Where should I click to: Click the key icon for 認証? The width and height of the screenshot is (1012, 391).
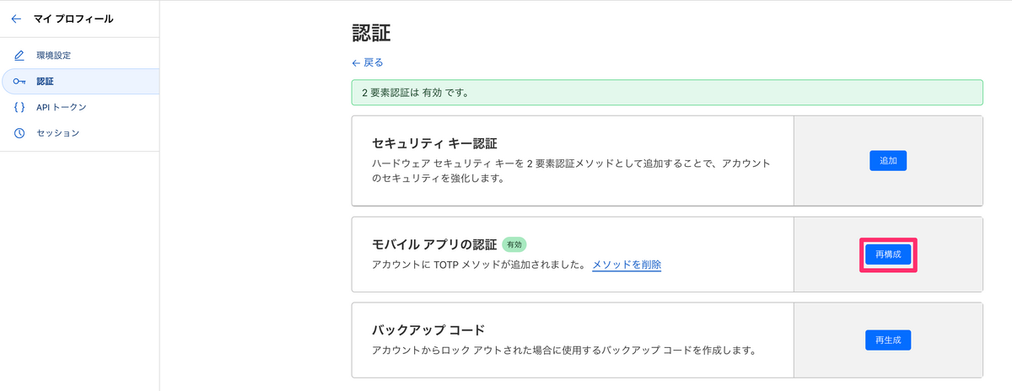[19, 82]
